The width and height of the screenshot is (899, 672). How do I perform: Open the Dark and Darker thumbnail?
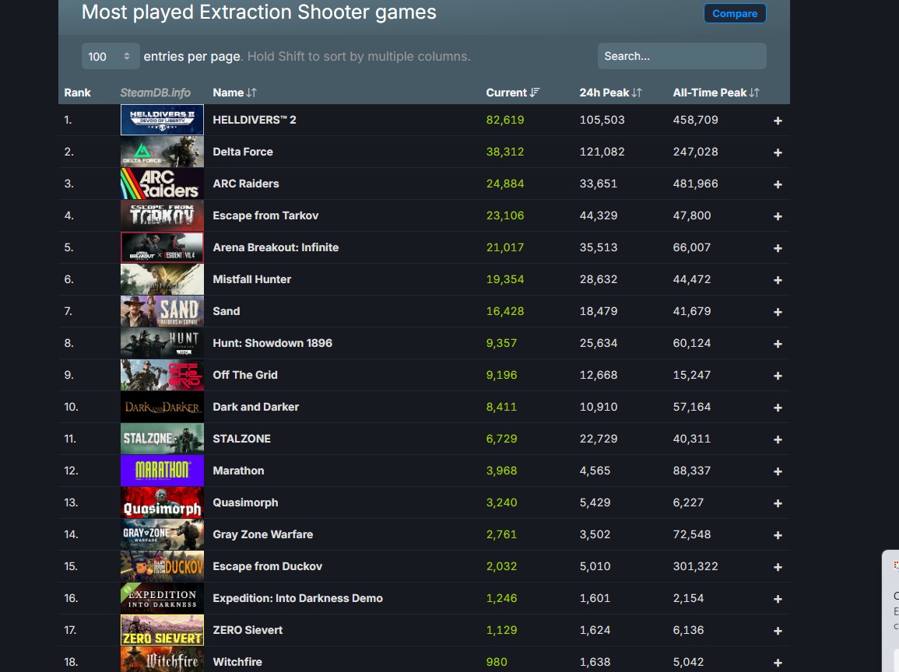click(x=162, y=407)
